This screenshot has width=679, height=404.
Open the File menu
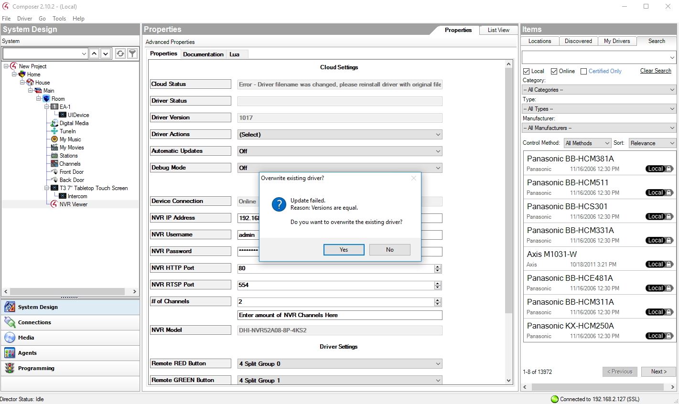6,19
